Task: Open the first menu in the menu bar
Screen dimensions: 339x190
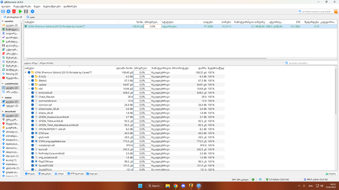Action: (x=6, y=6)
